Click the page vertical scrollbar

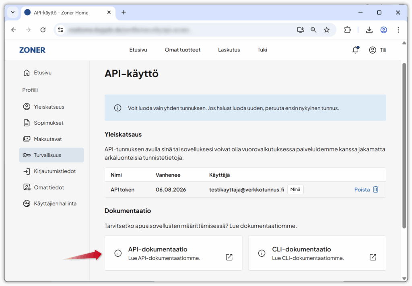point(404,145)
